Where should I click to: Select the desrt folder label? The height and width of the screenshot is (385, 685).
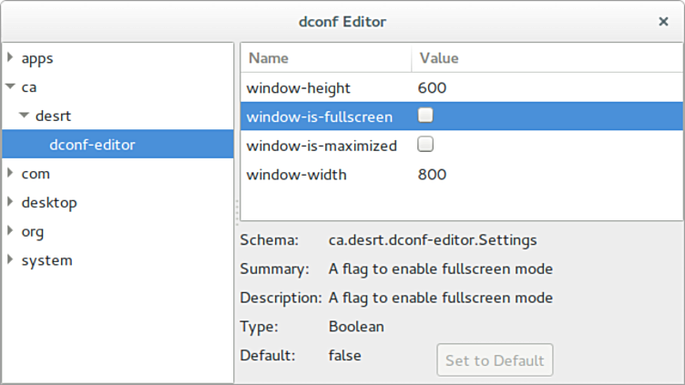click(x=53, y=116)
